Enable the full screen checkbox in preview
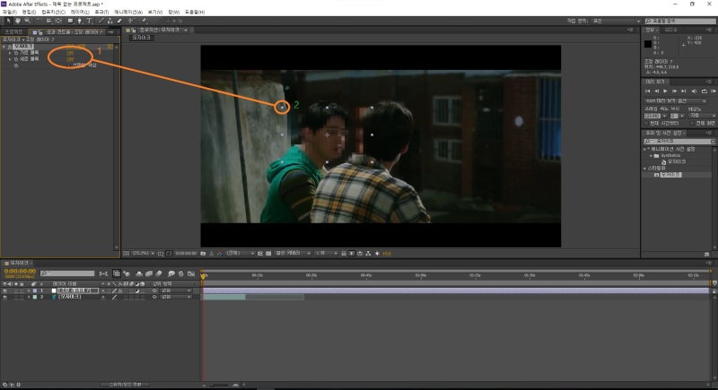This screenshot has height=390, width=718. point(692,124)
